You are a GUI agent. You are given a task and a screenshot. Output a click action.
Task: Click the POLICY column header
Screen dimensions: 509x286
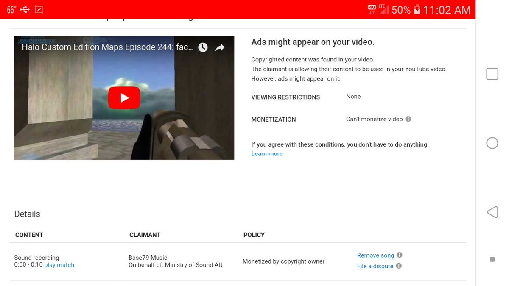pos(254,235)
